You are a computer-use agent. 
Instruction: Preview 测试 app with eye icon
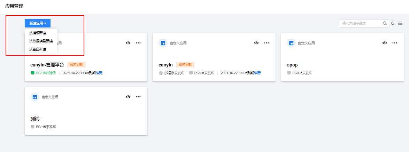point(128,97)
